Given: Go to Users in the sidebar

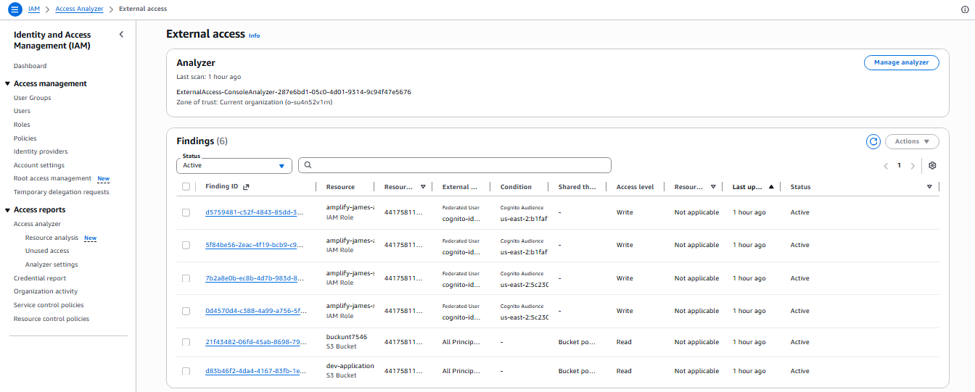Looking at the screenshot, I should [x=22, y=111].
